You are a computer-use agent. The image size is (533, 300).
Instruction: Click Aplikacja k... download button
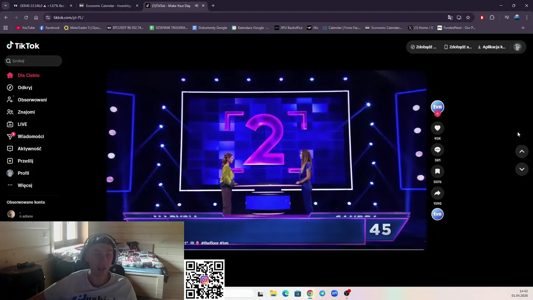pos(491,47)
